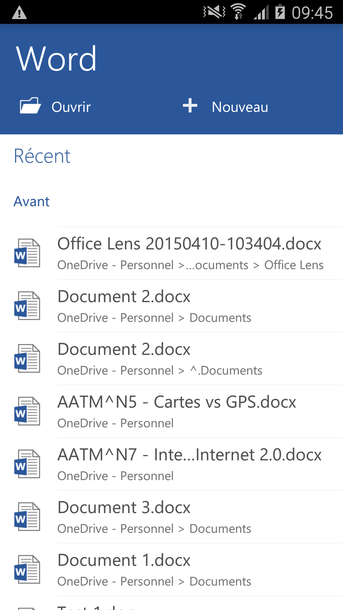Image resolution: width=343 pixels, height=610 pixels.
Task: Tap the 09:45 clock
Action: (x=313, y=13)
